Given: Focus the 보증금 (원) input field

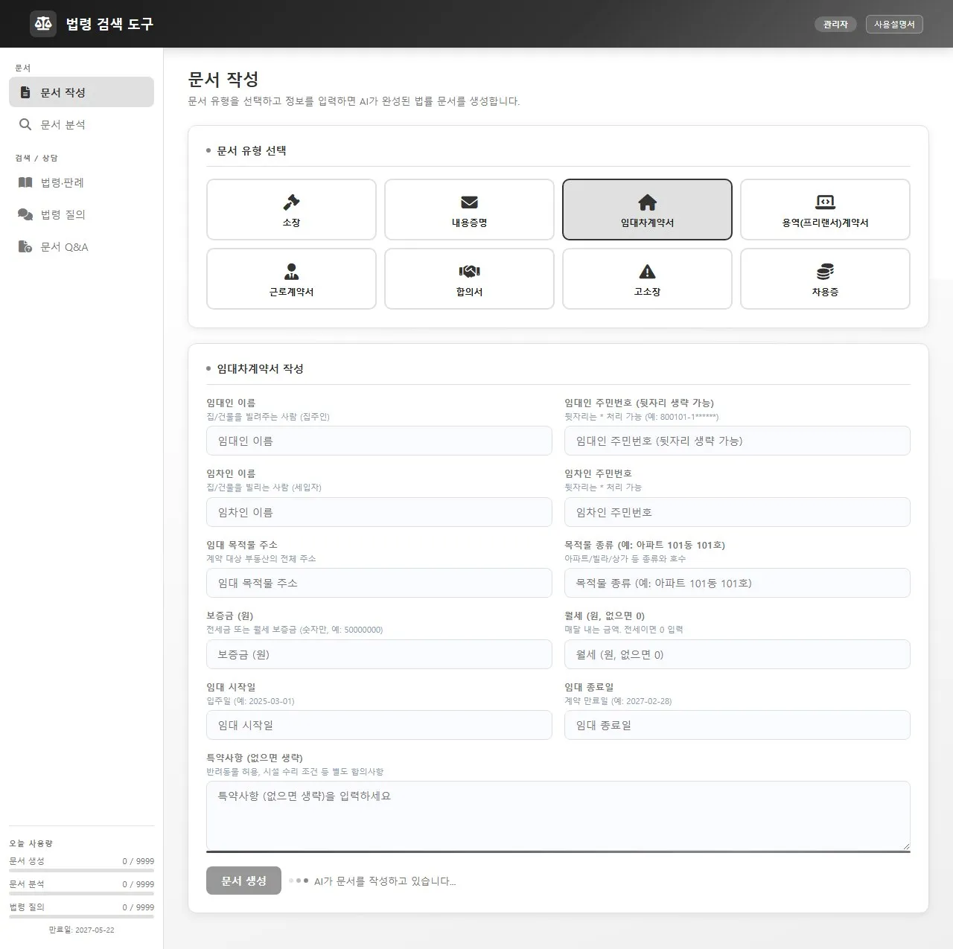Looking at the screenshot, I should coord(379,654).
